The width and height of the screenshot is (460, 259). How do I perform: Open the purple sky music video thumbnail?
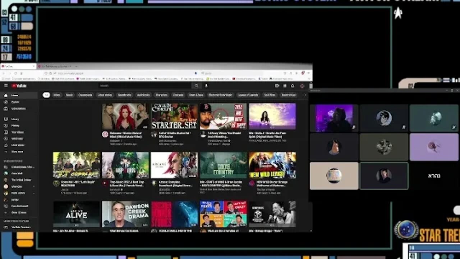pyautogui.click(x=272, y=117)
